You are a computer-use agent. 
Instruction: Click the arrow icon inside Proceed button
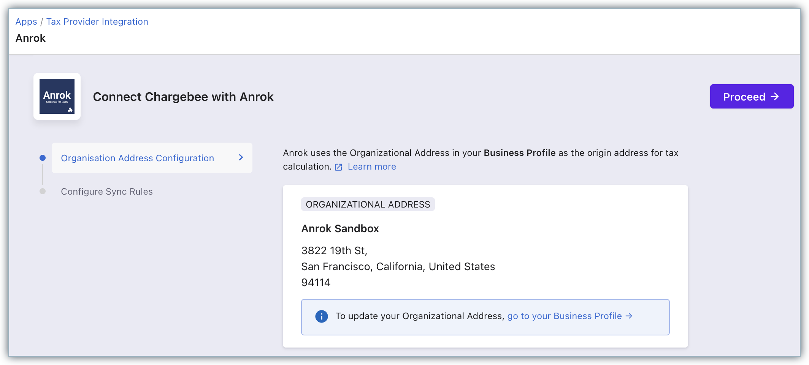(x=775, y=97)
